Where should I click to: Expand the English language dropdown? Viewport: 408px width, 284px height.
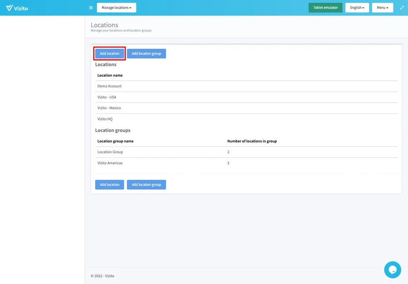pos(357,8)
